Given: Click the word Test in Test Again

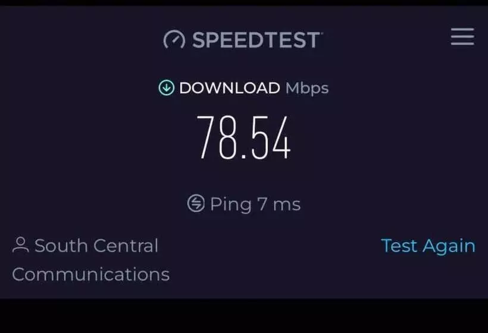Looking at the screenshot, I should point(399,246).
